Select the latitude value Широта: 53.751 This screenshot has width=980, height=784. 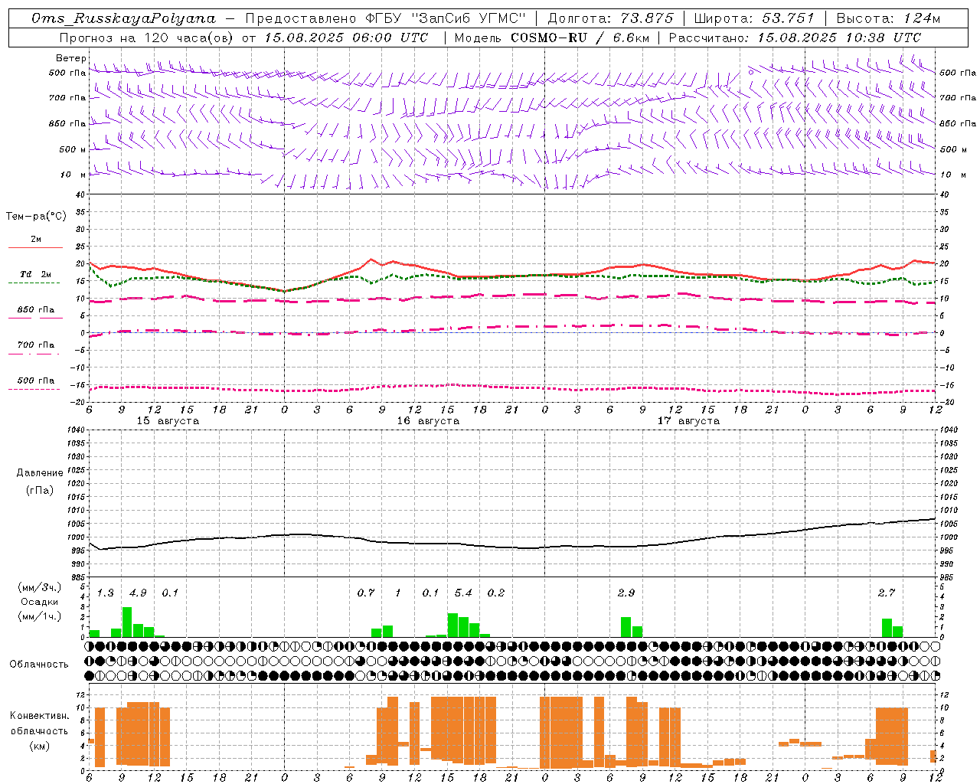(x=755, y=18)
